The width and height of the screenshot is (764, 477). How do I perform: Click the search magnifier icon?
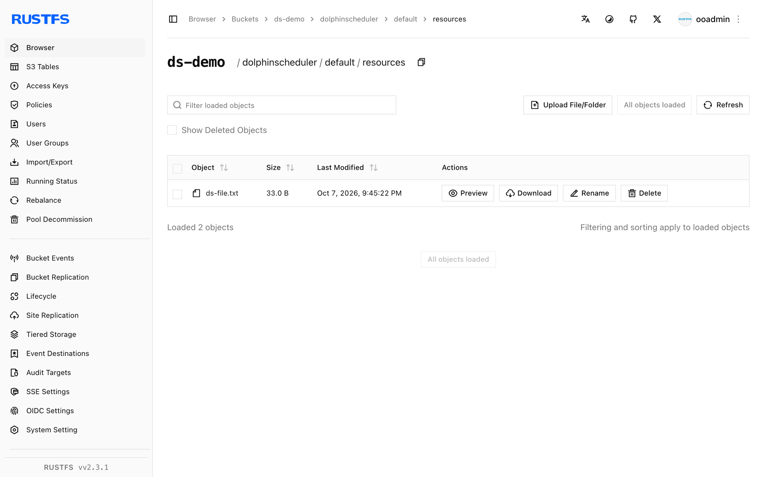(x=177, y=105)
